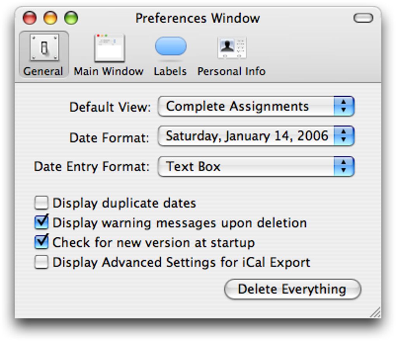This screenshot has height=341, width=396.
Task: Open the Main Window preferences icon
Action: (109, 48)
